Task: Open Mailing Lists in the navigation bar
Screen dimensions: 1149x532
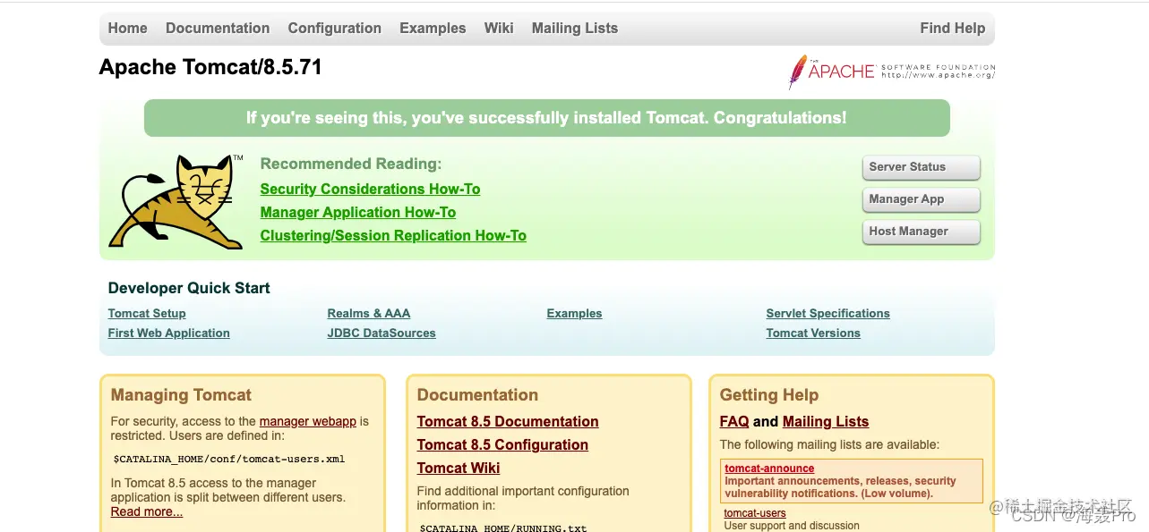Action: tap(575, 29)
